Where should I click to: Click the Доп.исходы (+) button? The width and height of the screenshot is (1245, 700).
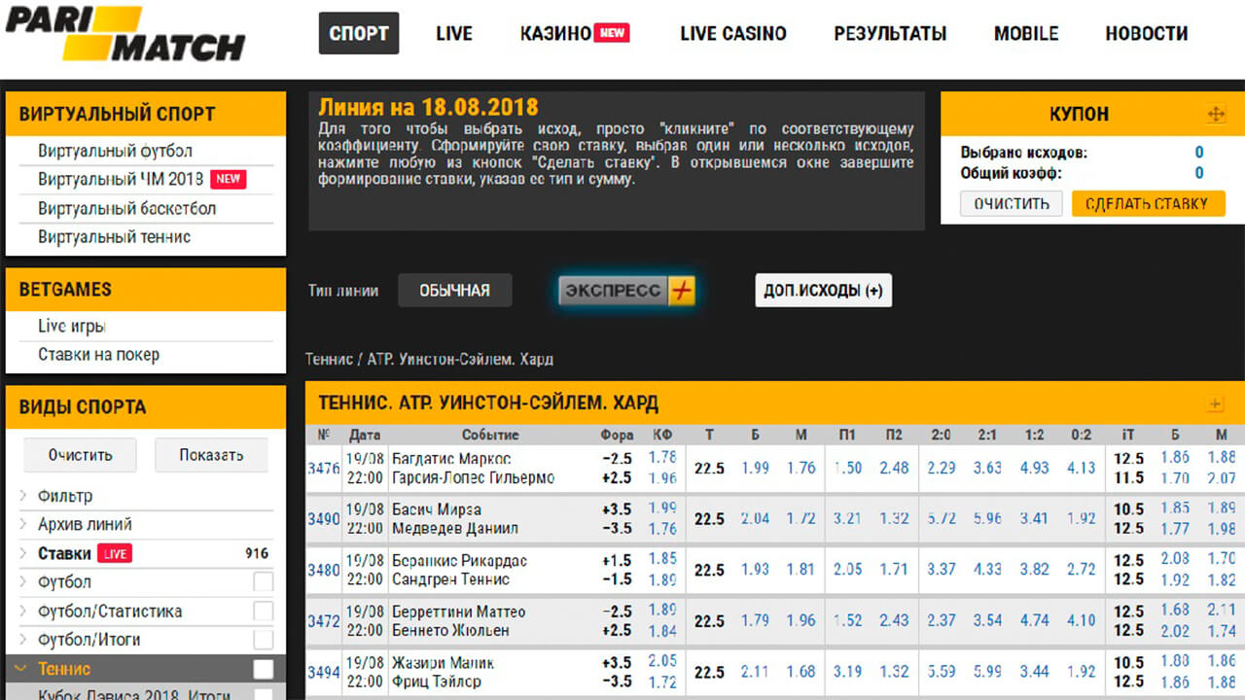tap(823, 291)
